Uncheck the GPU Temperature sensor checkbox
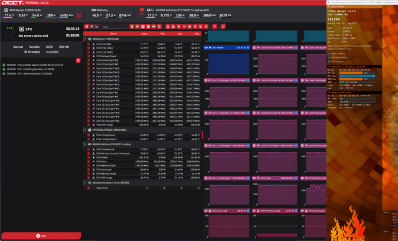The image size is (398, 241). click(88, 150)
